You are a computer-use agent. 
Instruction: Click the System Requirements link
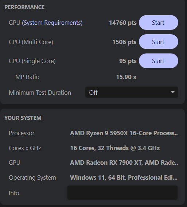pos(52,23)
